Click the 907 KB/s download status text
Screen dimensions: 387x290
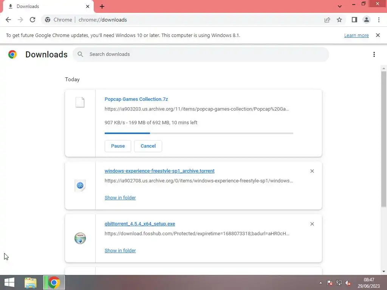(x=151, y=123)
